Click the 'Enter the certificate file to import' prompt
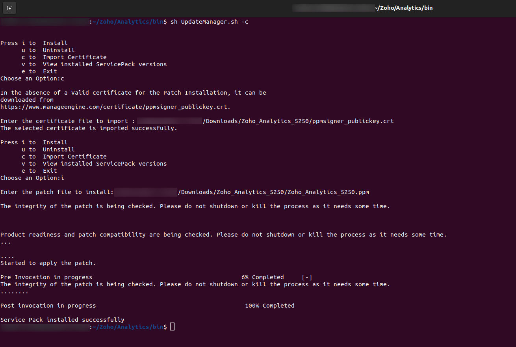This screenshot has height=347, width=516. [68, 121]
